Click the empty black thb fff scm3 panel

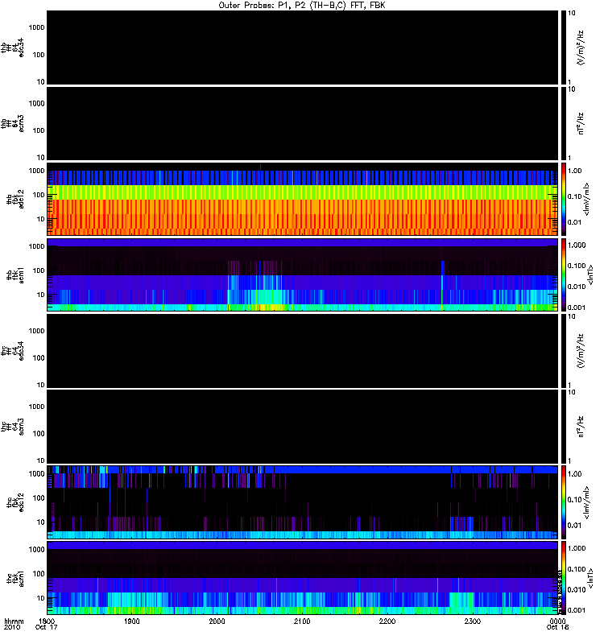click(x=302, y=124)
